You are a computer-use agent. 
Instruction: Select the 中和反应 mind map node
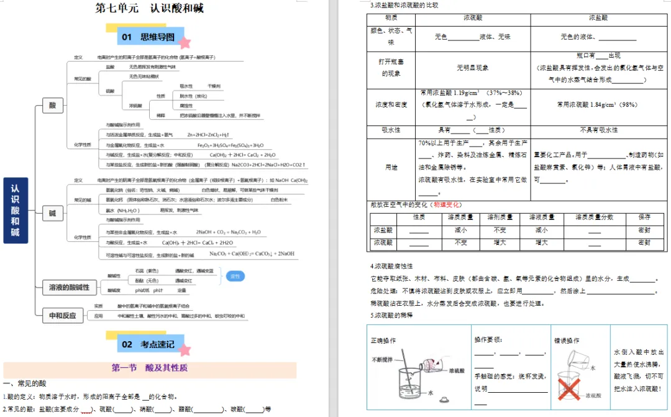pos(63,316)
